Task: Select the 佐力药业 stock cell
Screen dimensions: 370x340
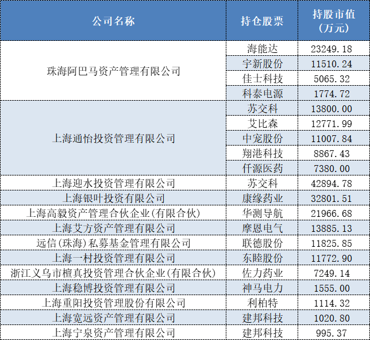Action: point(262,273)
